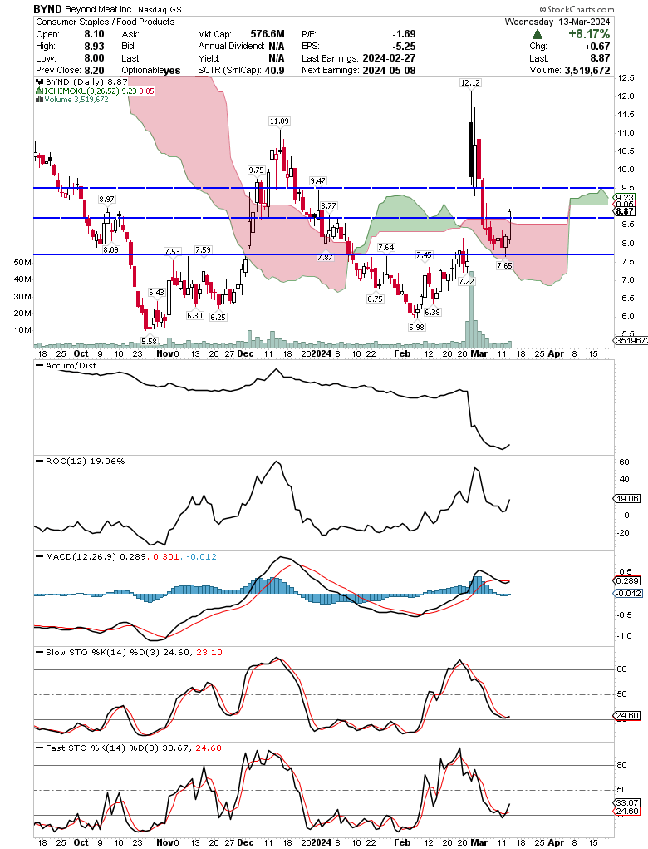The width and height of the screenshot is (648, 849).
Task: Click the 8.87 last price axis tag
Action: 624,211
